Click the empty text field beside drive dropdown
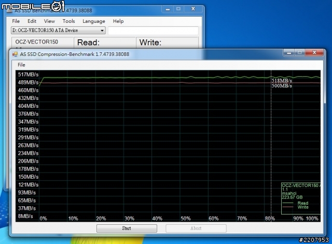332x244 pixels. click(153, 31)
